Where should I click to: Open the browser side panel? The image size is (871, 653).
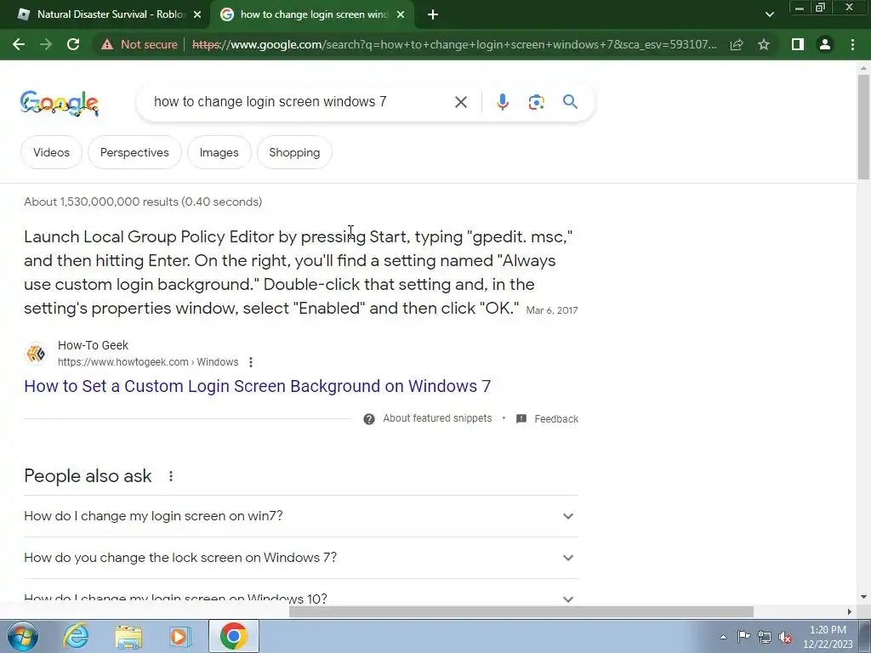[798, 44]
